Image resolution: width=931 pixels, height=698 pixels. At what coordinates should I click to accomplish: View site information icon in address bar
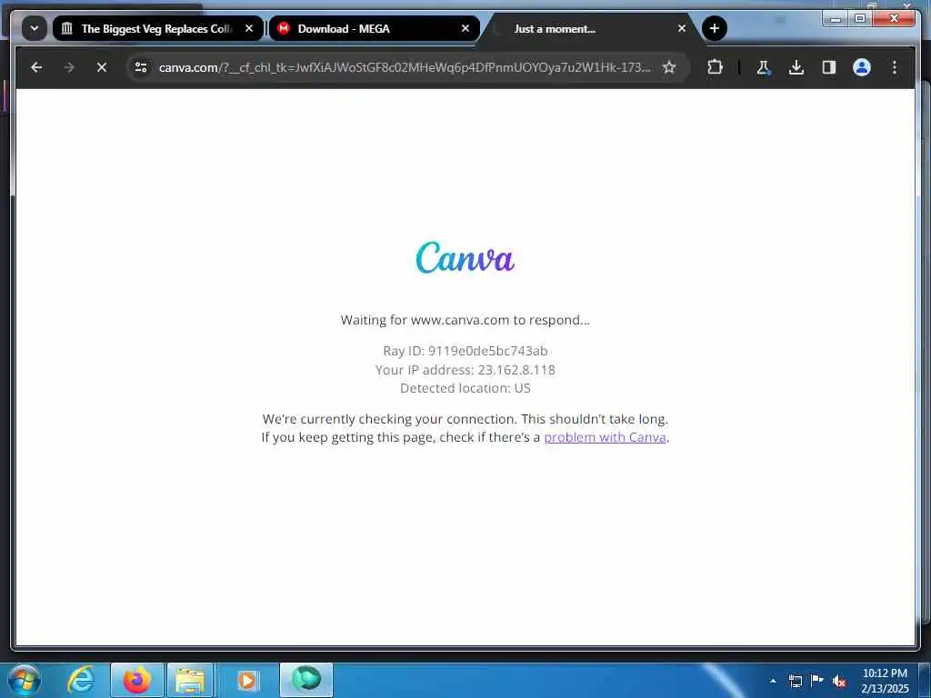[141, 67]
